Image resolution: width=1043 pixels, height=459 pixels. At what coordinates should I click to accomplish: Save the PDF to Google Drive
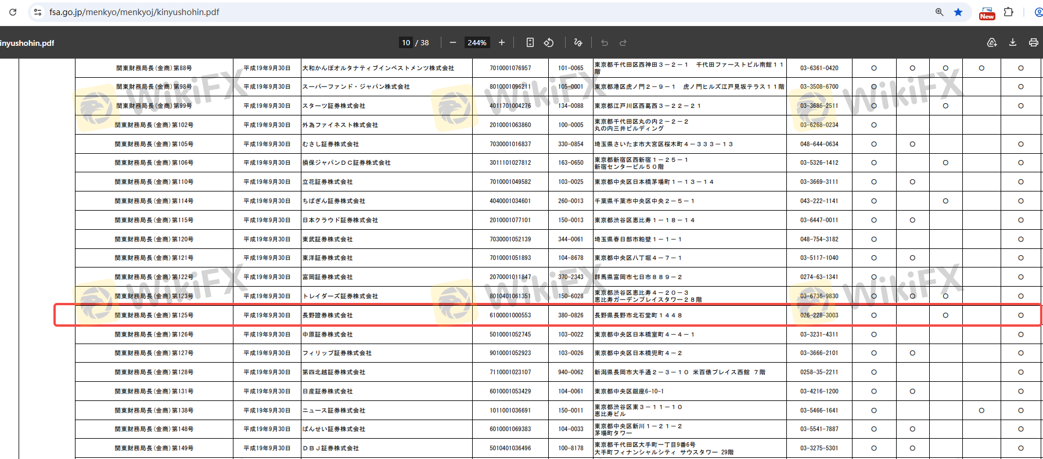(992, 42)
